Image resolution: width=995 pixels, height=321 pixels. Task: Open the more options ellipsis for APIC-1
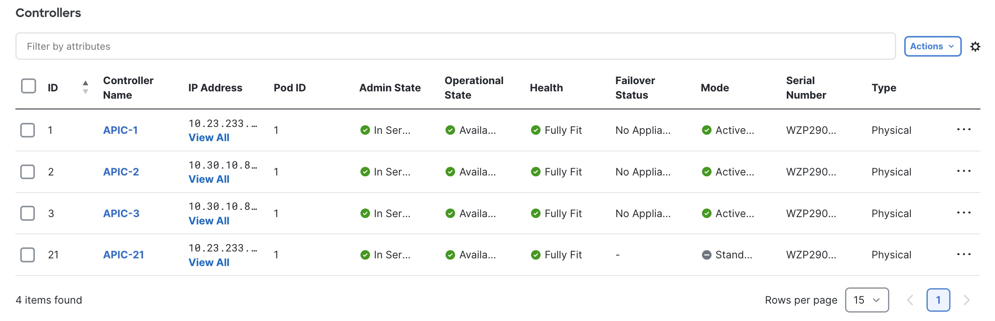coord(963,129)
